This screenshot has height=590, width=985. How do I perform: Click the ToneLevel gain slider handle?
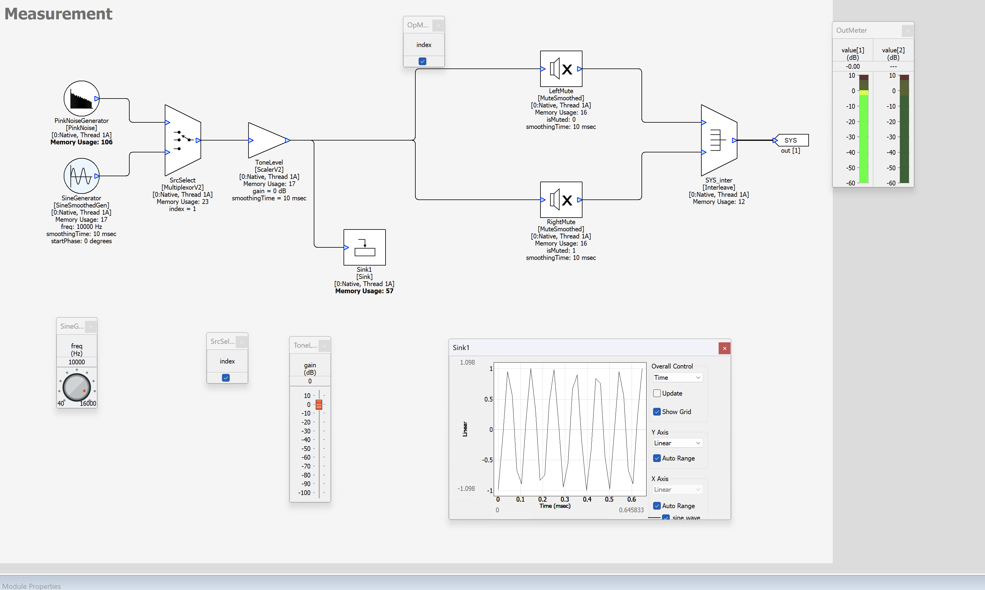319,405
